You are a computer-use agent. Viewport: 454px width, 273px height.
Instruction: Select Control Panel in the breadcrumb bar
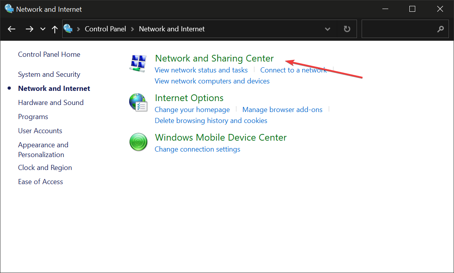tap(105, 29)
